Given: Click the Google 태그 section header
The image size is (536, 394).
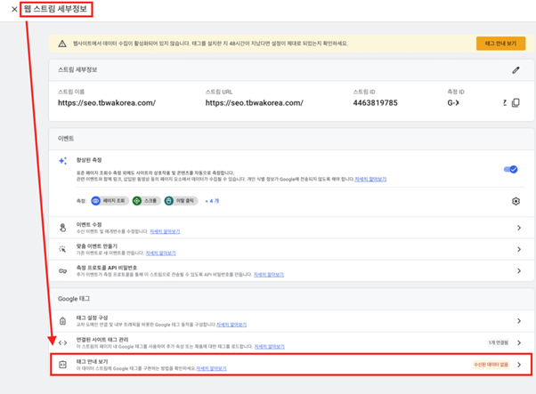Looking at the screenshot, I should (x=74, y=299).
